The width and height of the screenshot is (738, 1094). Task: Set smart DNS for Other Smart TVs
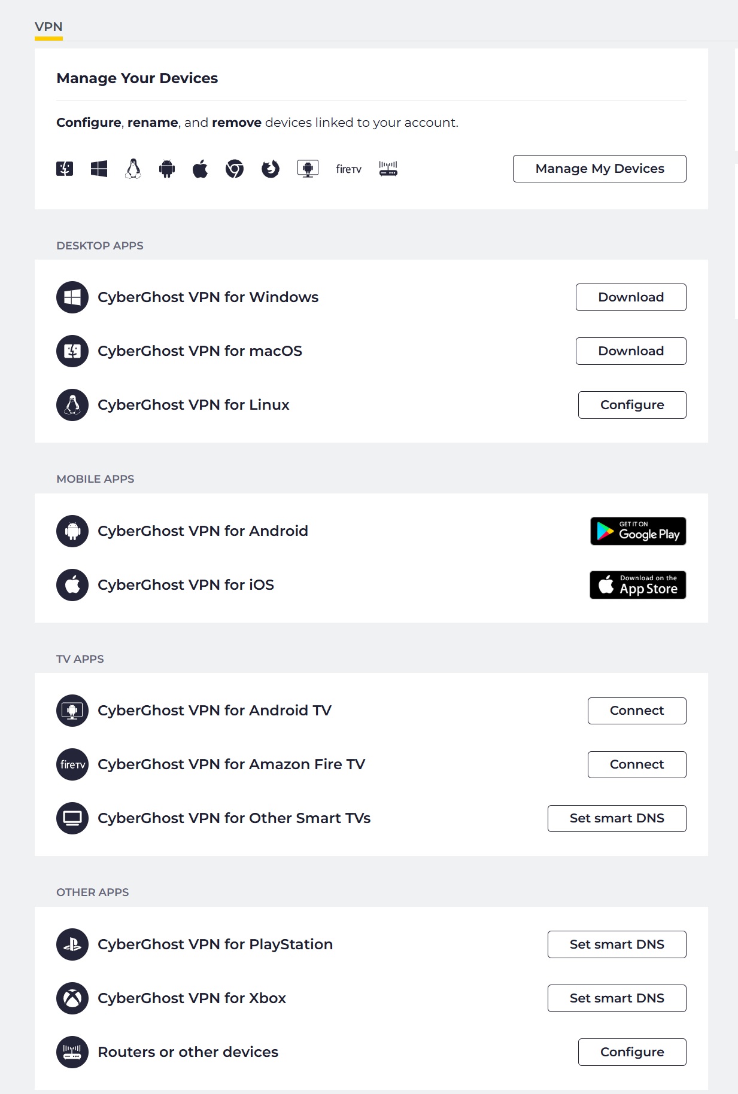616,818
